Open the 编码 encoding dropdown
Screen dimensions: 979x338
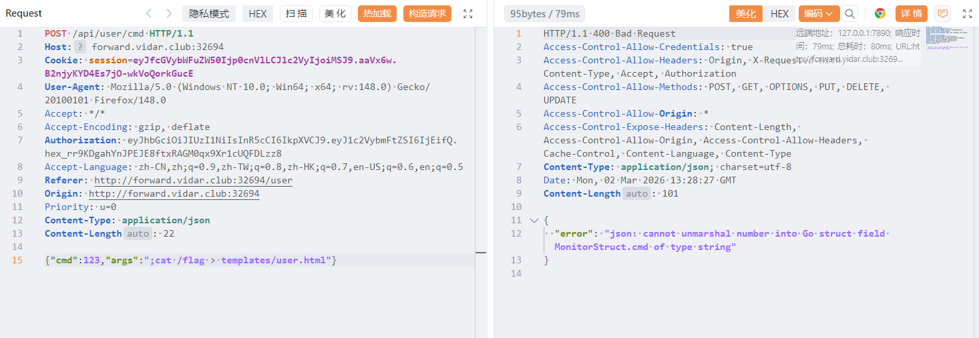(819, 13)
